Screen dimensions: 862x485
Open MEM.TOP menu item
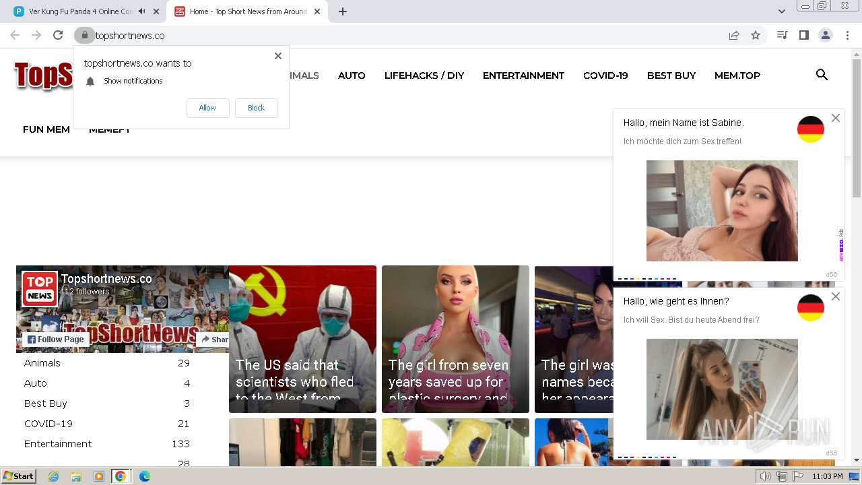point(737,75)
